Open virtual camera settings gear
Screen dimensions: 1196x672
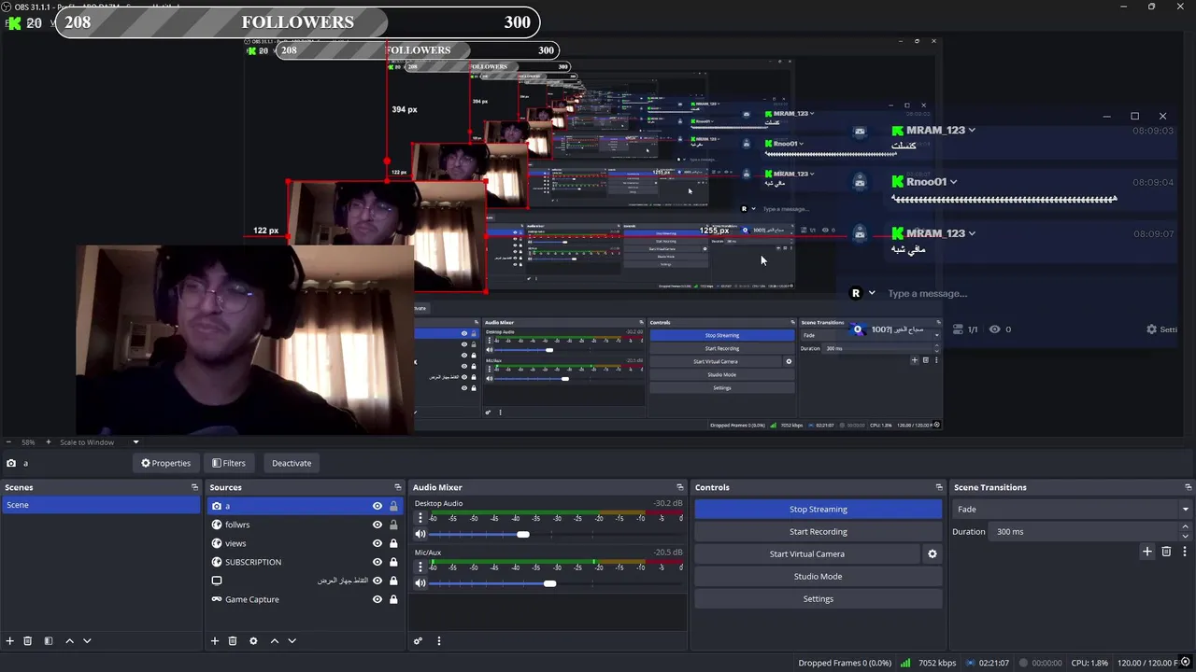click(932, 553)
